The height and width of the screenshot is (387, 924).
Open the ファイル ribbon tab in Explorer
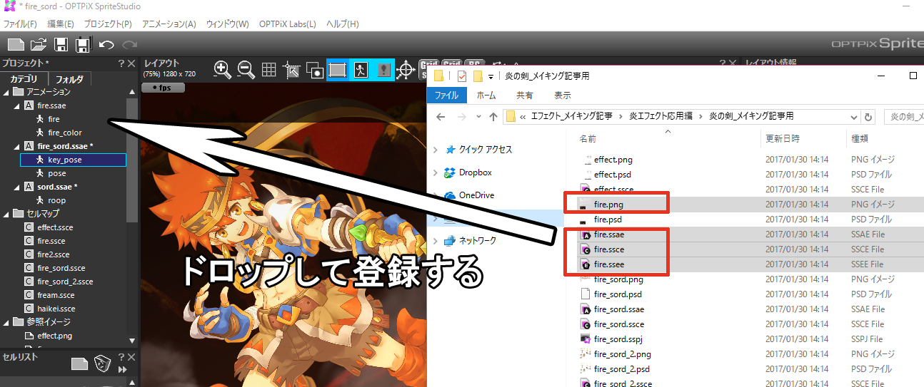[447, 96]
